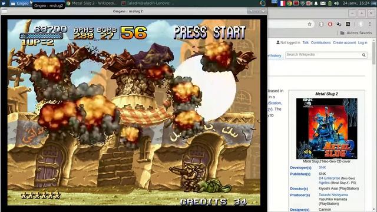
Task: Click the Chrome tray icon
Action: 289,3
